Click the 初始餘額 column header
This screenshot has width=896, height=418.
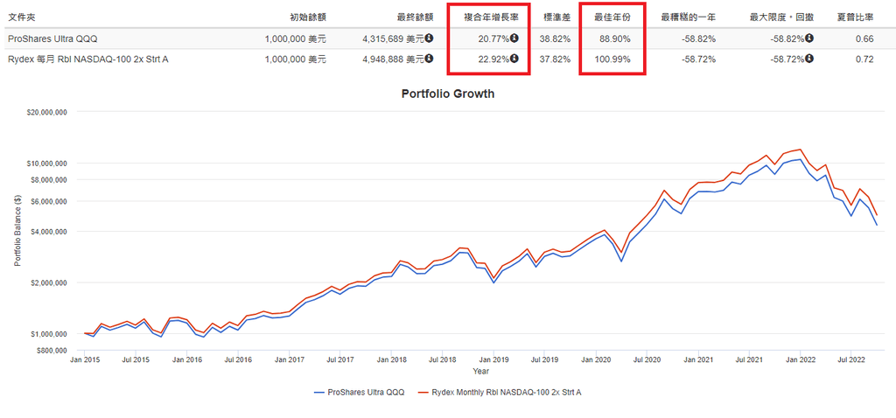pos(308,17)
